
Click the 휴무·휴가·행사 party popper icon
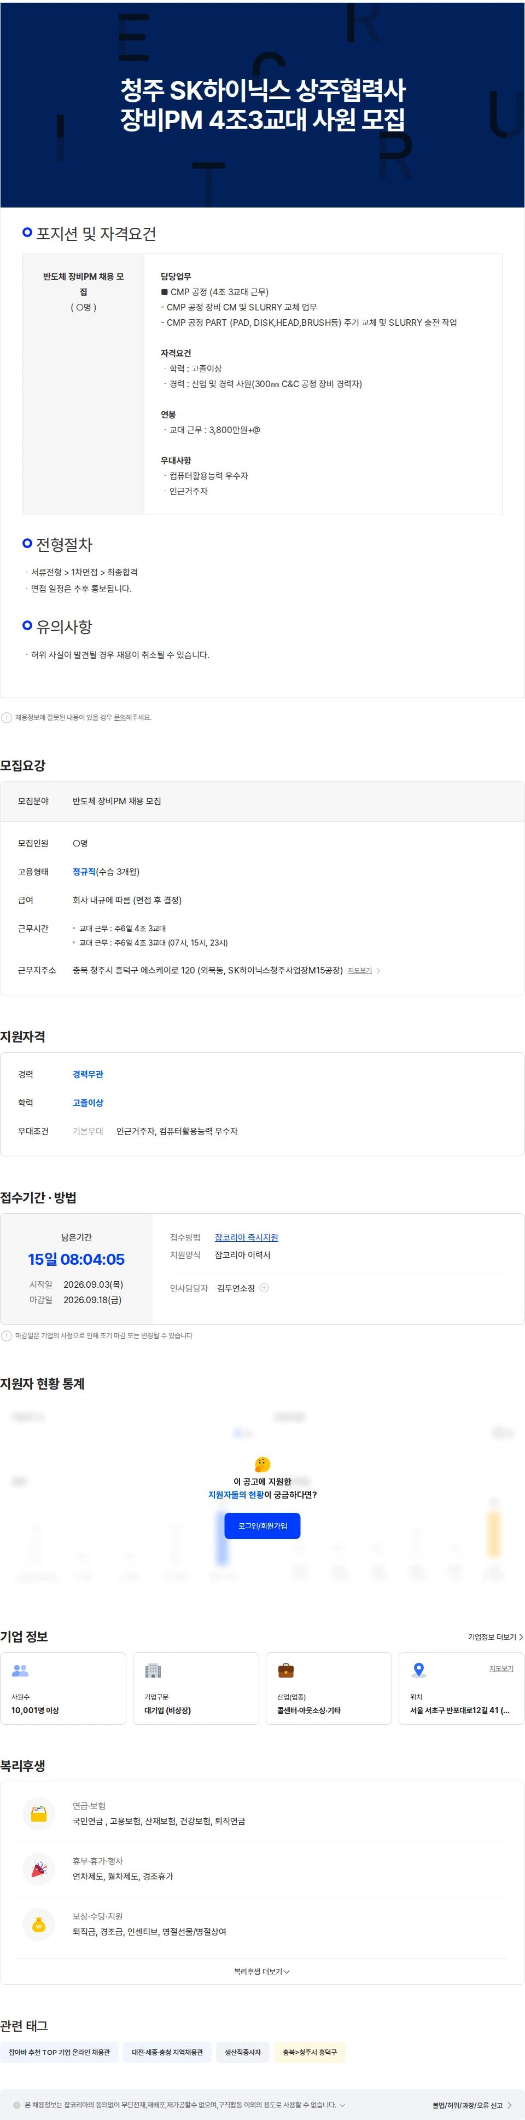(x=39, y=1868)
